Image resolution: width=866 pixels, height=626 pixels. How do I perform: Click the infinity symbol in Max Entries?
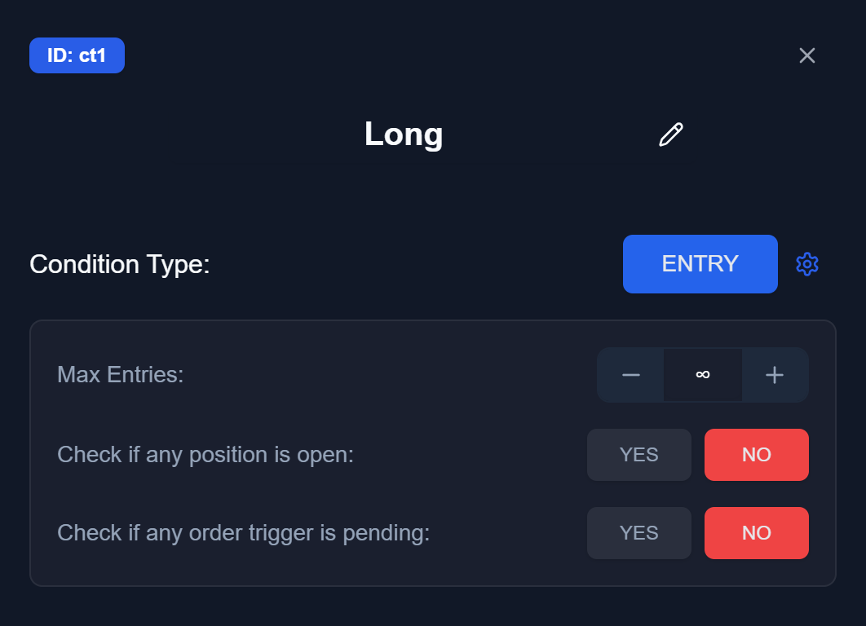coord(703,375)
